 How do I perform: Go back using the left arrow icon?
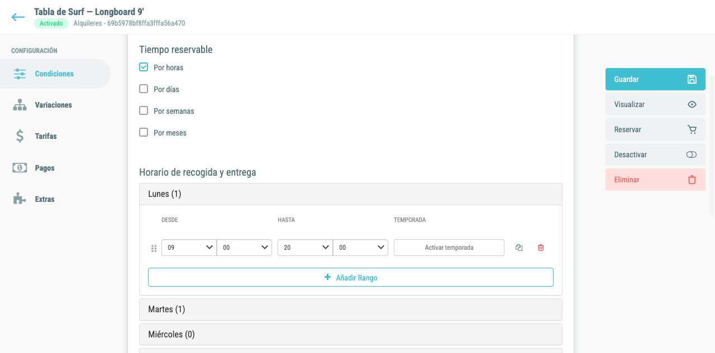(x=18, y=17)
